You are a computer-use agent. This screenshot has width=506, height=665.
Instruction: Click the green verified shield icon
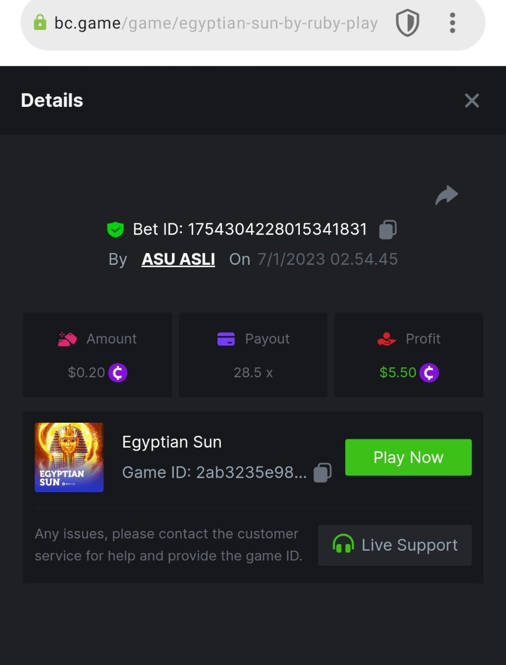[115, 229]
